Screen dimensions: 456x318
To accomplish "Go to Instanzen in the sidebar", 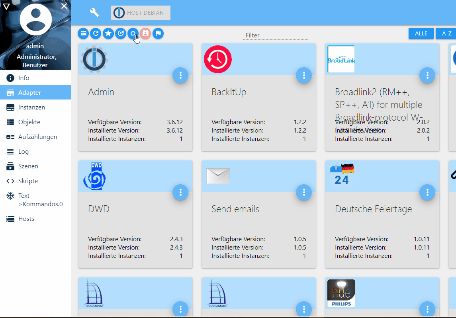I will click(x=35, y=107).
